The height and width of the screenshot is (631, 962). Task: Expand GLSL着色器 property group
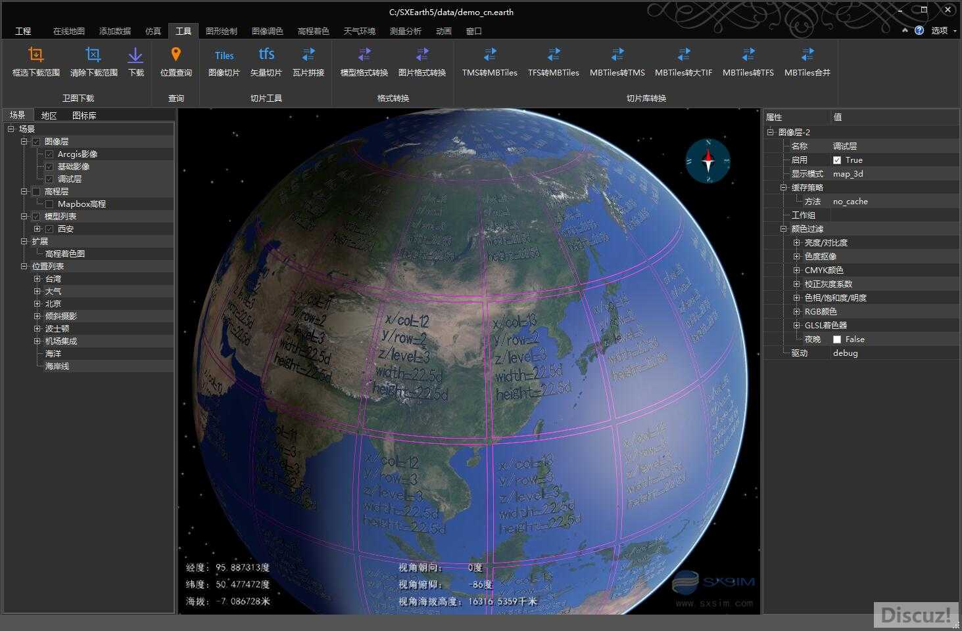(796, 326)
